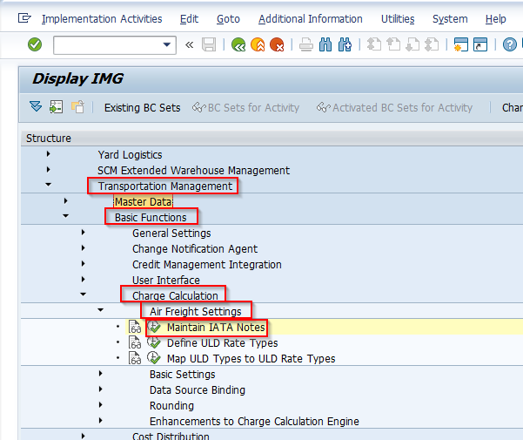Open documentation icon for Maintain IATA Notes
523x440 pixels.
tap(135, 327)
